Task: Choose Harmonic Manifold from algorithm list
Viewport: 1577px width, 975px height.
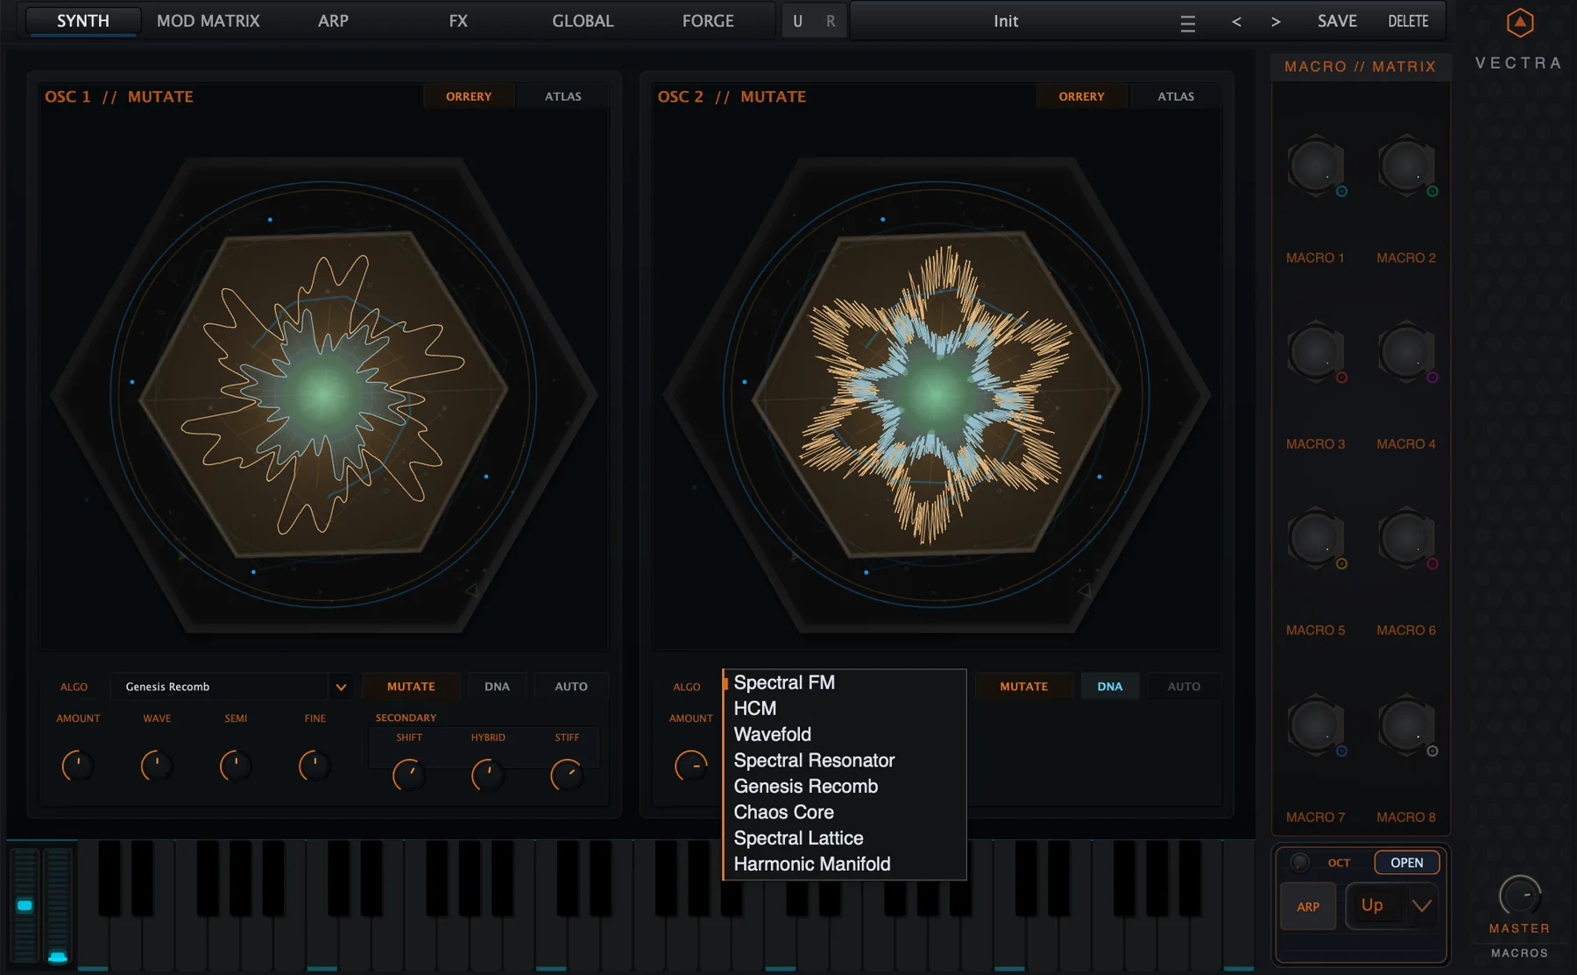Action: pos(845,865)
